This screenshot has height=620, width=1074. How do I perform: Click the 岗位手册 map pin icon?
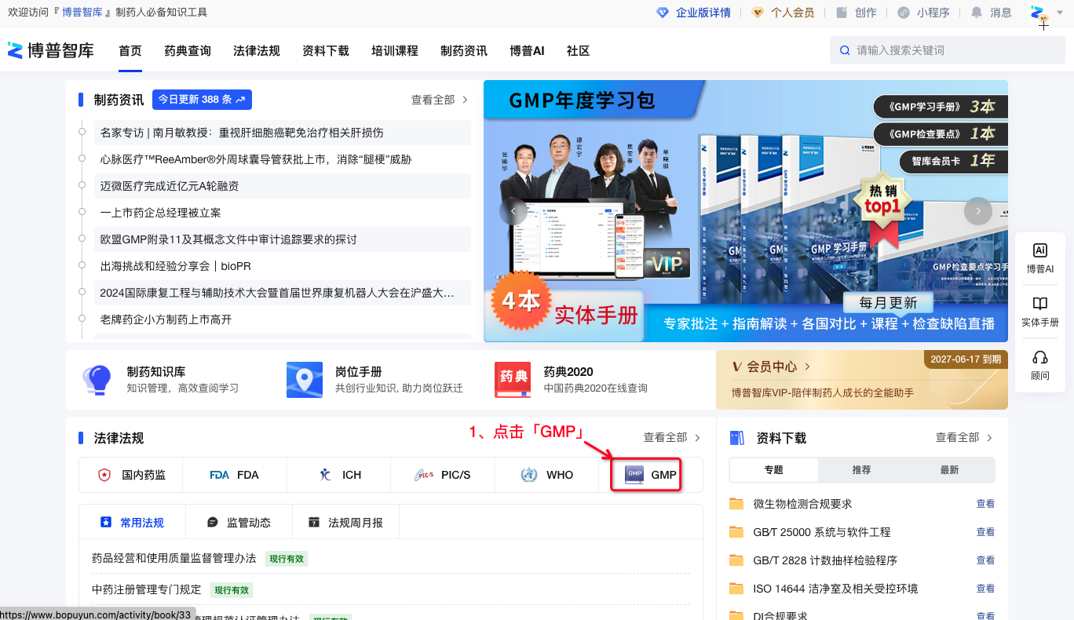305,380
